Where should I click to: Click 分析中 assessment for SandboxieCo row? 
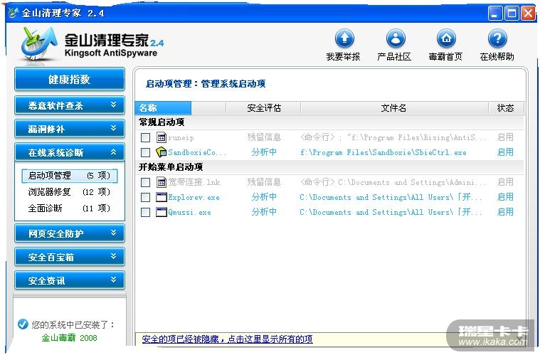pos(264,152)
